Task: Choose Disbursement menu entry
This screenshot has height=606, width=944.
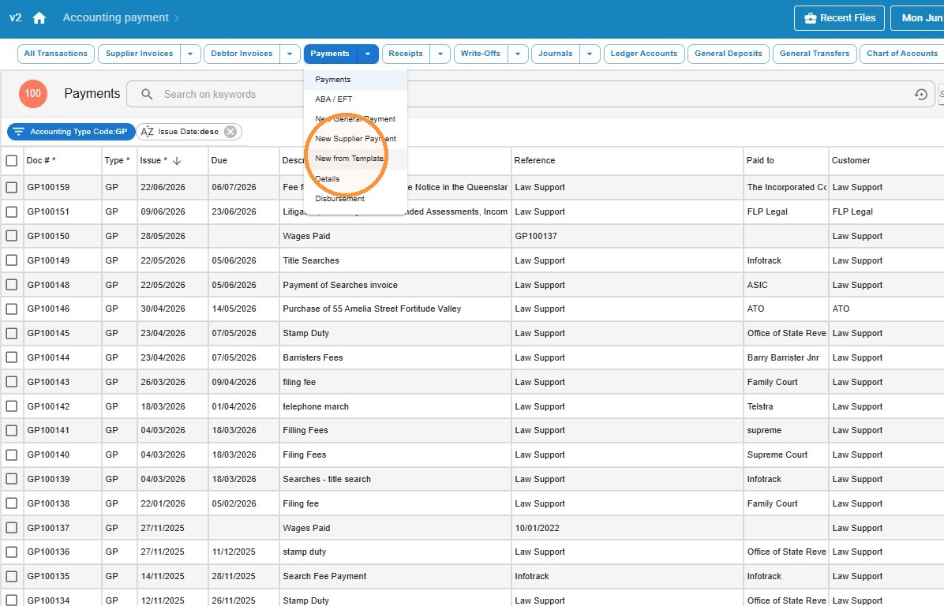Action: (356, 199)
